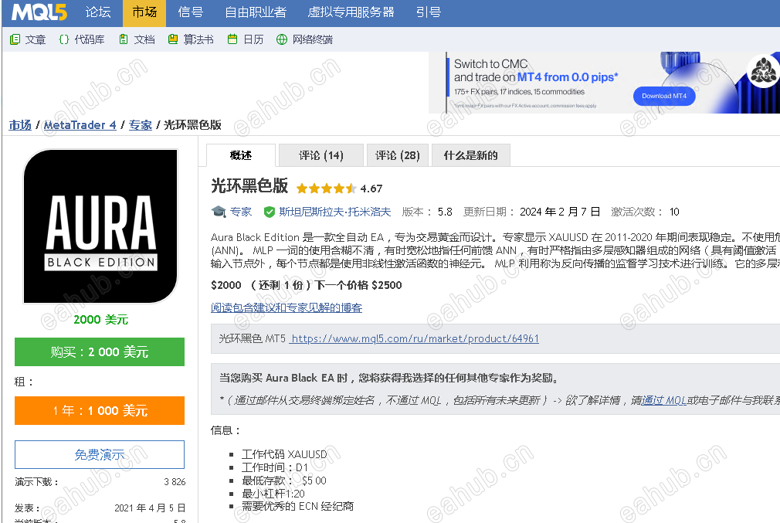Screen dimensions: 780x523
Task: Open the 信号 signals section
Action: click(191, 12)
